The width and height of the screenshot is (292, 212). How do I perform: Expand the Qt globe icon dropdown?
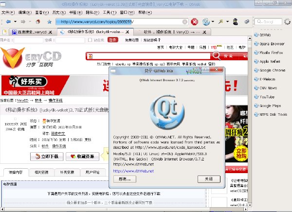tap(213, 21)
